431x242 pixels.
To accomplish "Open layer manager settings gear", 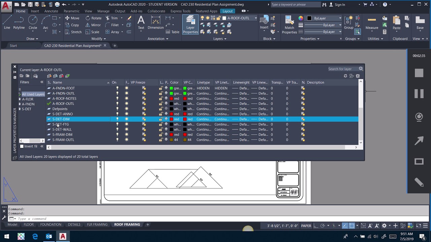I will (358, 76).
